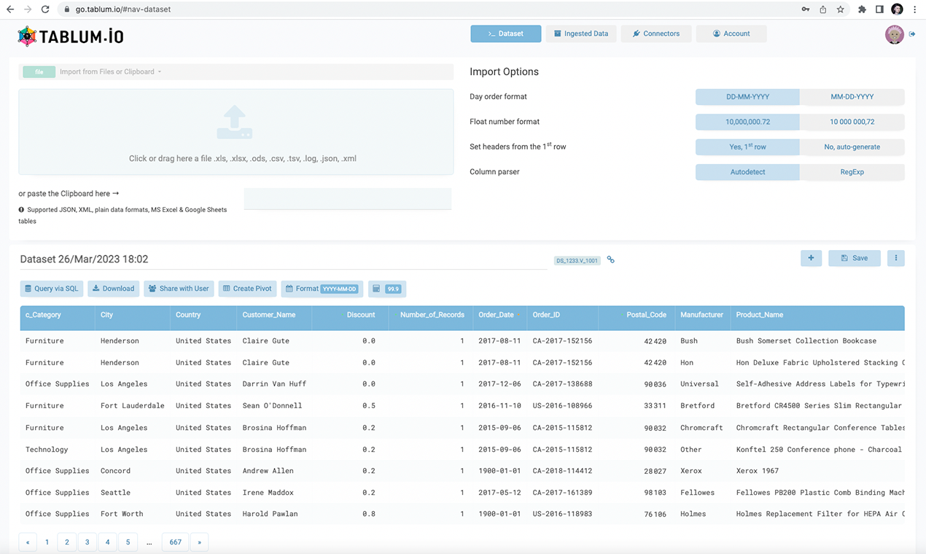The height and width of the screenshot is (554, 926).
Task: Open the Account tab
Action: tap(731, 34)
